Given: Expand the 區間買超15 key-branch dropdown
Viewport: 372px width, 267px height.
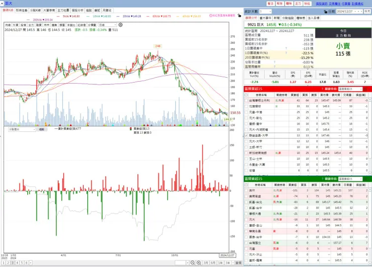Looking at the screenshot, I should pos(350,89).
